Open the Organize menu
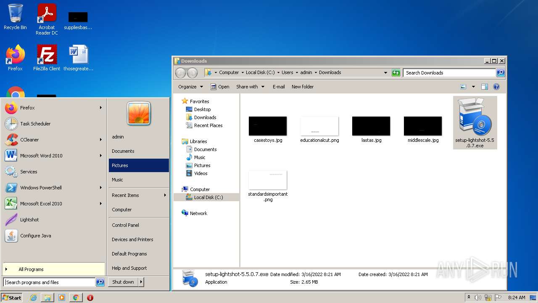 (190, 87)
